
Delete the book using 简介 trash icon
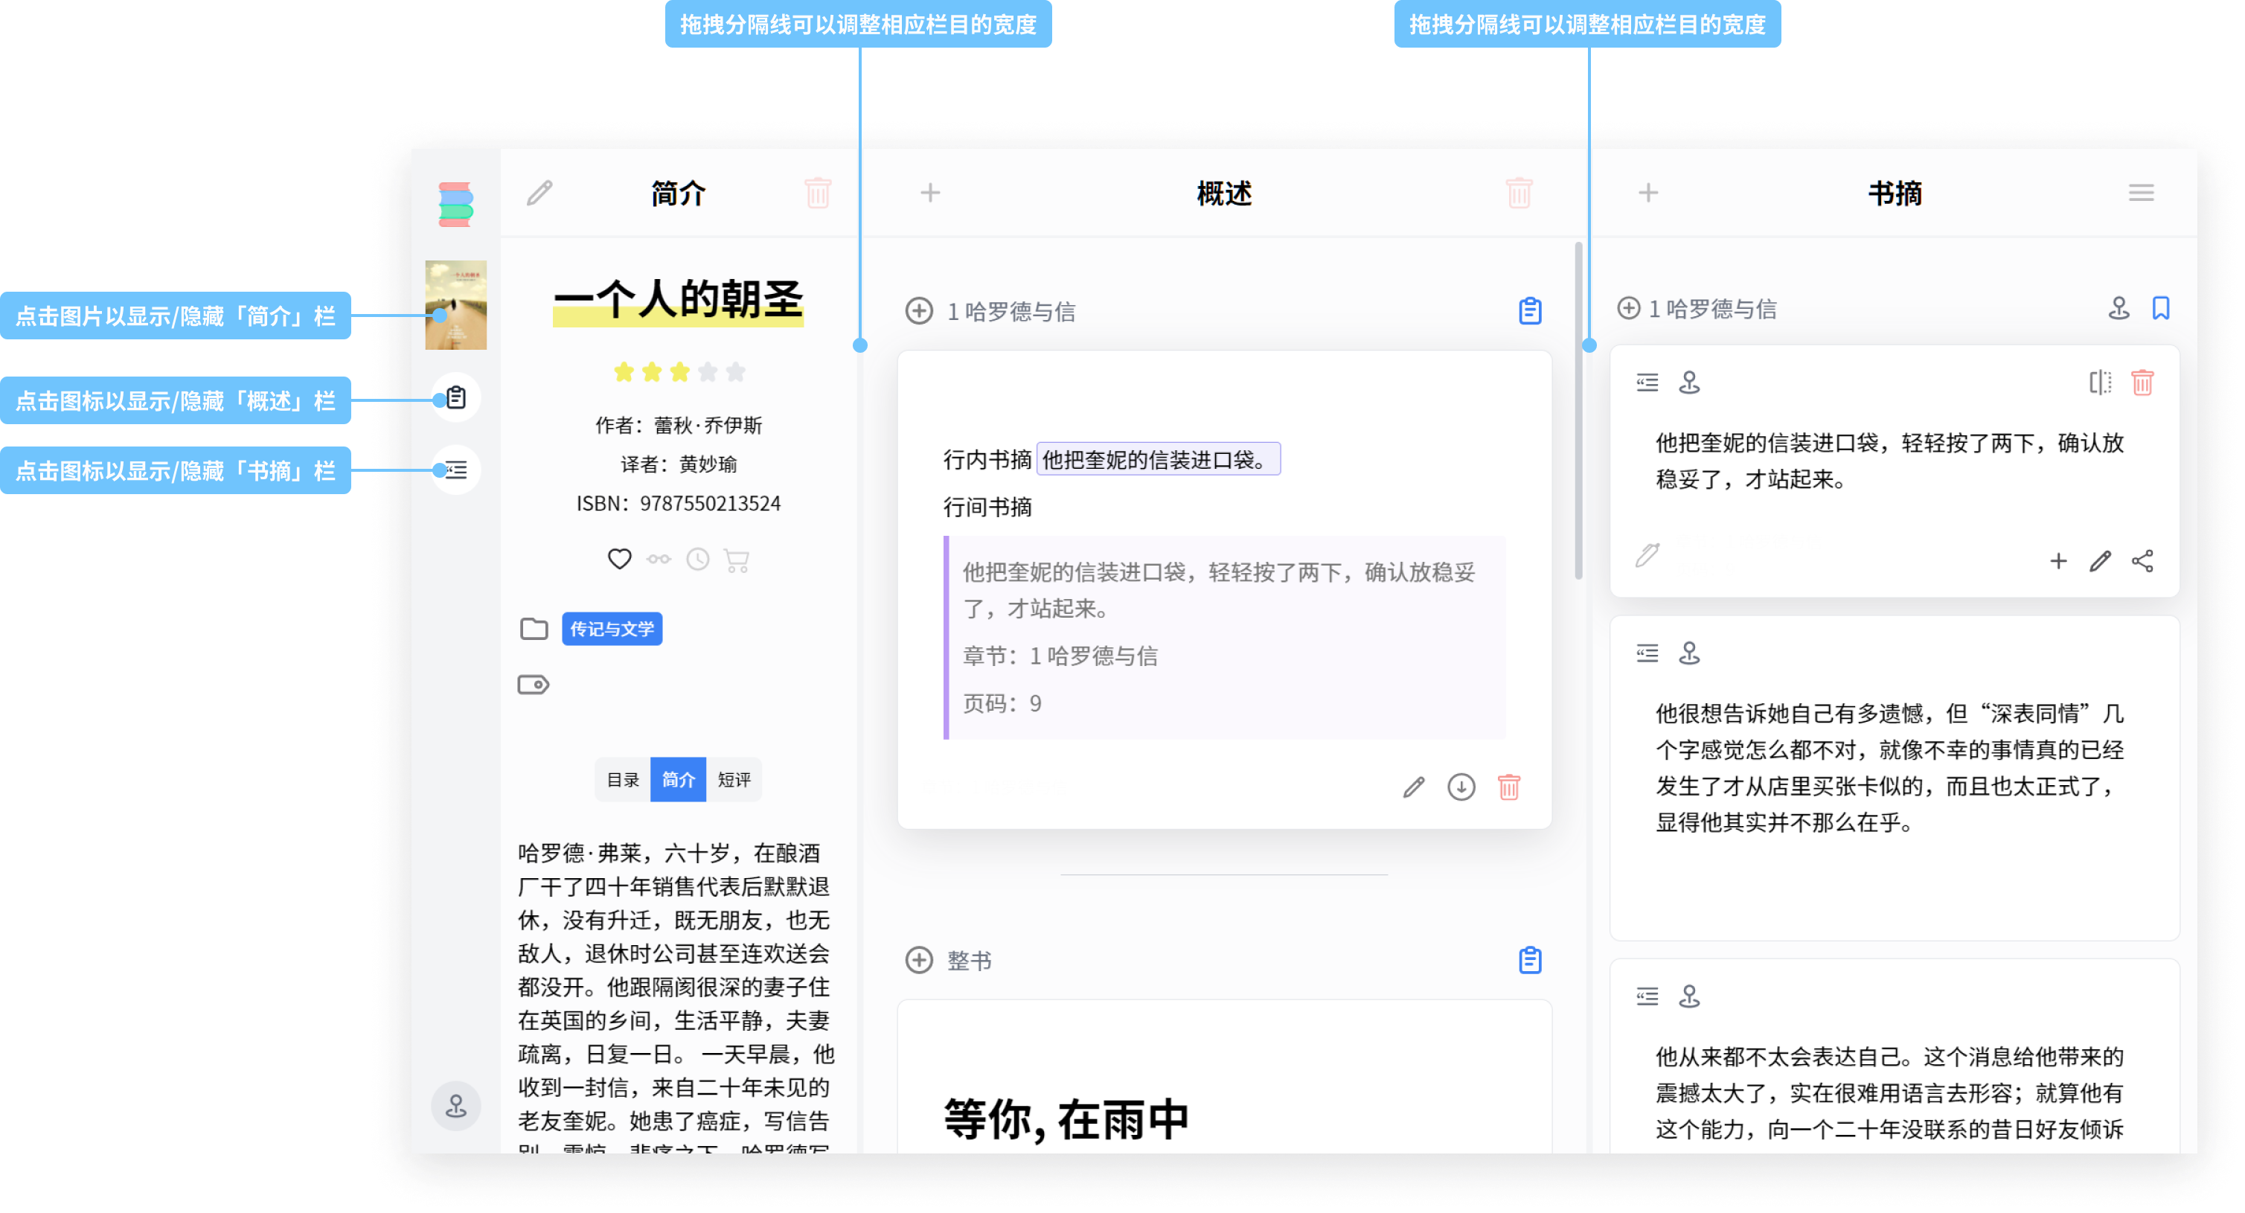[x=818, y=193]
